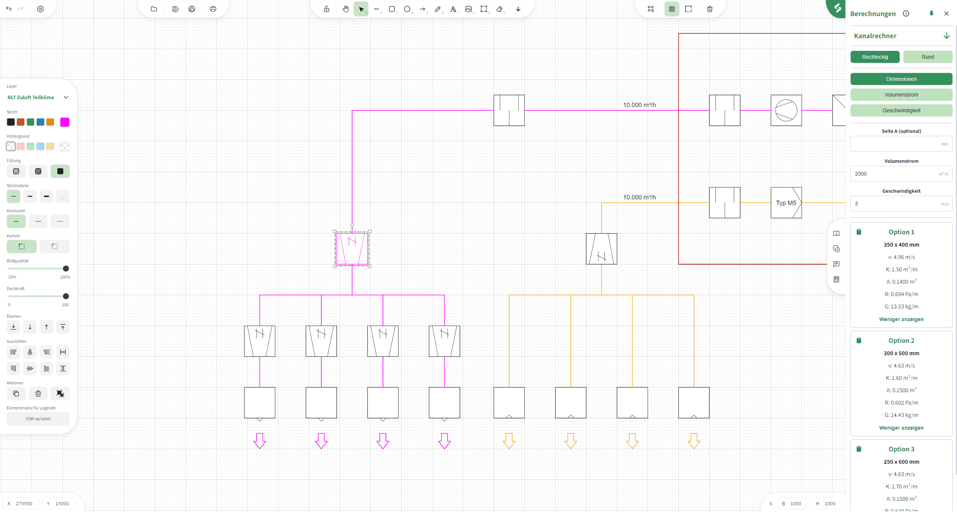Click the print icon
Image resolution: width=957 pixels, height=512 pixels.
(x=213, y=9)
